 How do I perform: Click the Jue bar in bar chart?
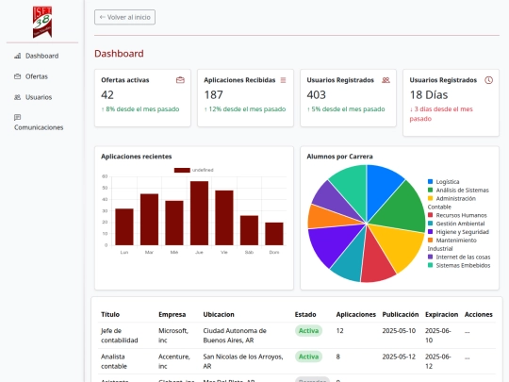199,213
